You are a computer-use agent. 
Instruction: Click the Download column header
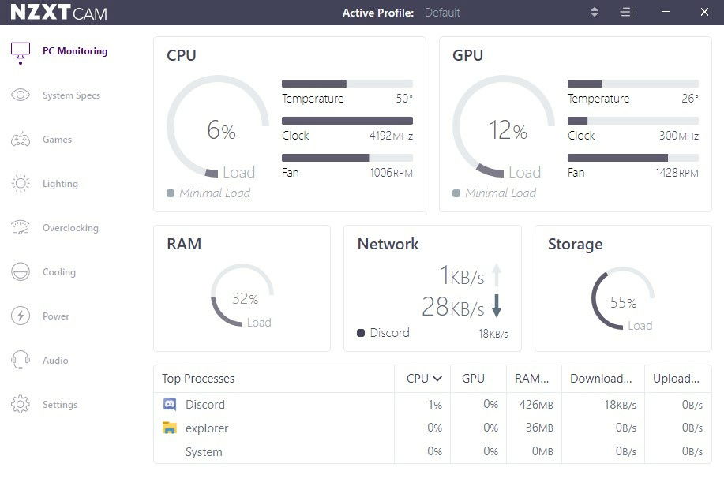pos(601,379)
